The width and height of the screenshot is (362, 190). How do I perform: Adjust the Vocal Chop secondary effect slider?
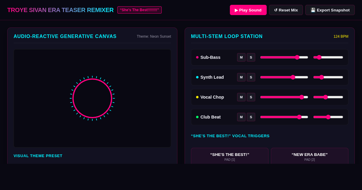[x=328, y=97]
